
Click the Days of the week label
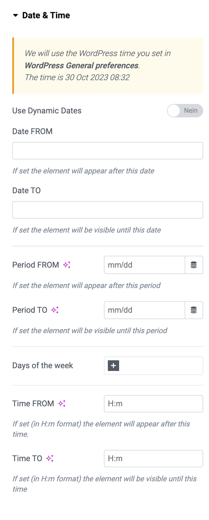coord(43,365)
